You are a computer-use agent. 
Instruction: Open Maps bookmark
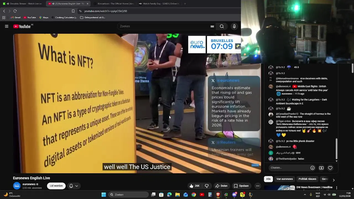[x=44, y=17]
